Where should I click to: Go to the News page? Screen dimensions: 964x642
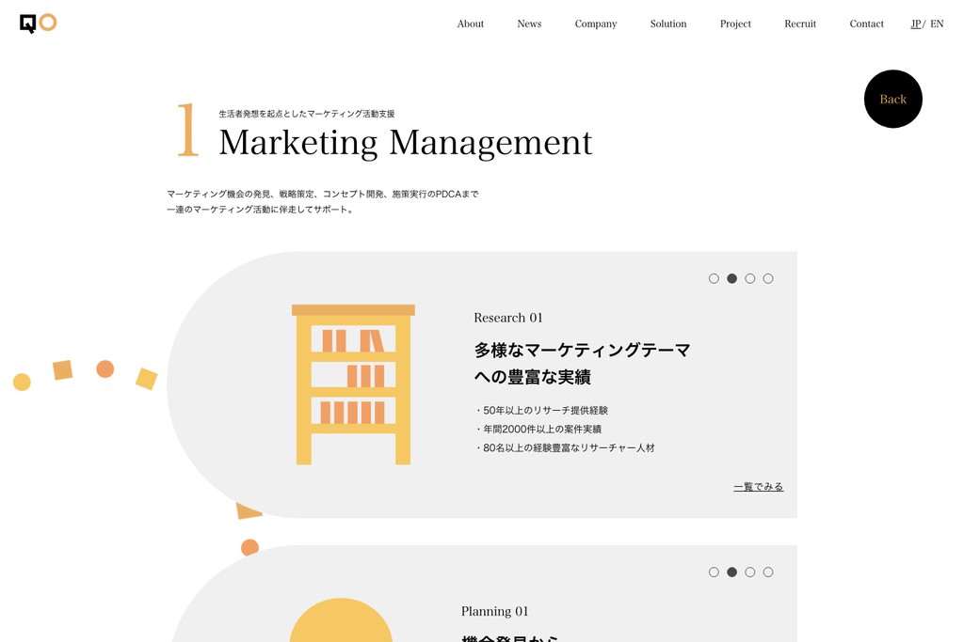[529, 23]
